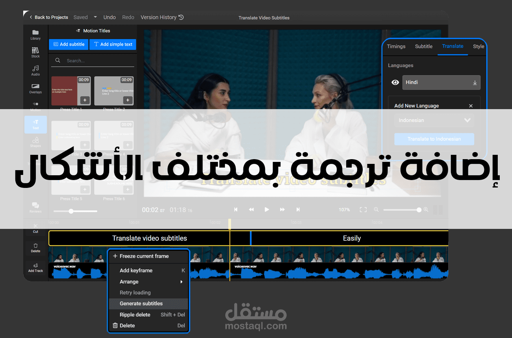Click Back to Projects

pos(49,17)
